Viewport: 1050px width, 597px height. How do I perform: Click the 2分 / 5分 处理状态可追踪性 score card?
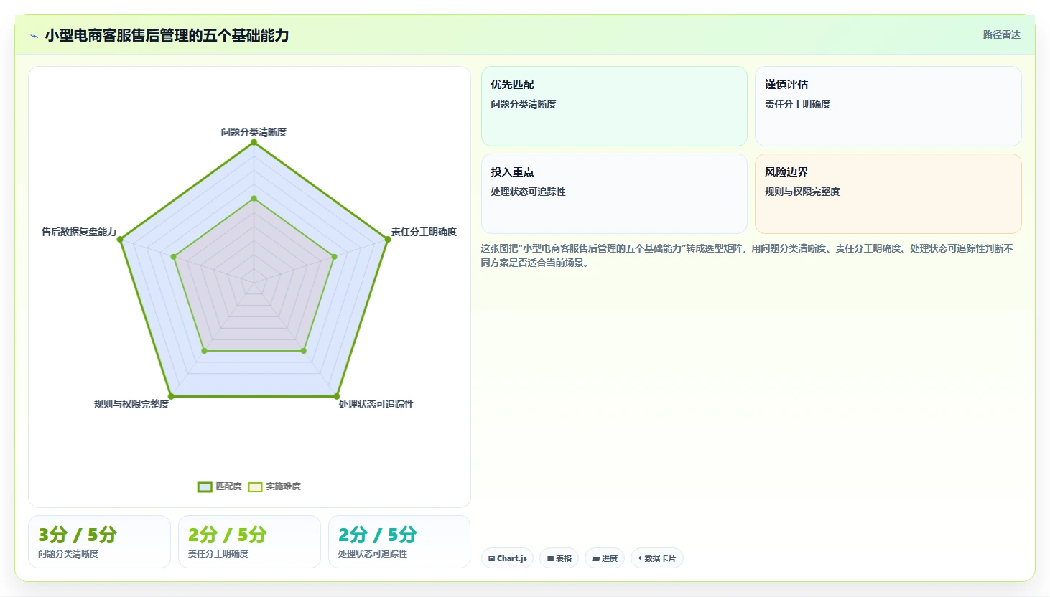pos(399,542)
